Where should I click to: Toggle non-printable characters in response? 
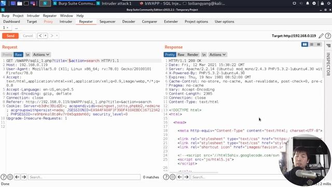tap(204, 55)
